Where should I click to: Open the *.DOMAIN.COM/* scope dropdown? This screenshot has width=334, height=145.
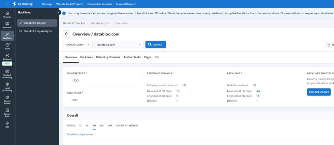coord(78,45)
